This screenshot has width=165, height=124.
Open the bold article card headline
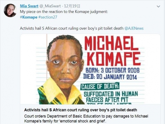(81, 110)
